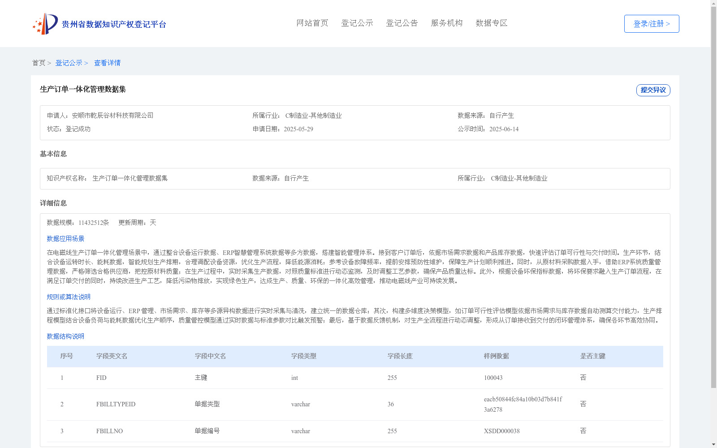Click the scrollbar down arrow

[713, 445]
